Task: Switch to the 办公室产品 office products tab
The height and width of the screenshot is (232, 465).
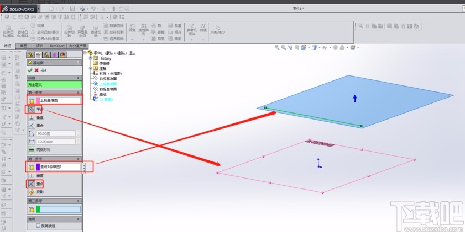Action: (x=78, y=46)
